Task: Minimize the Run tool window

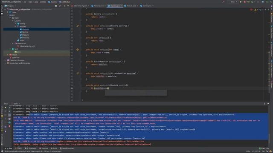Action: point(268,104)
